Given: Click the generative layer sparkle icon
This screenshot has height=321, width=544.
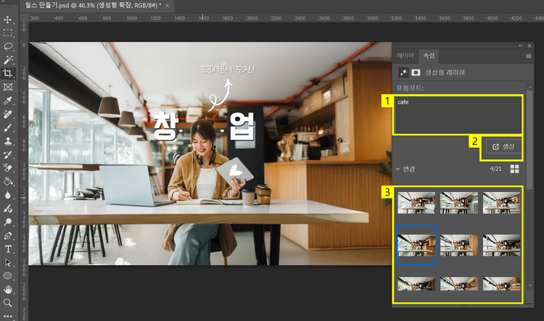Looking at the screenshot, I should click(x=403, y=72).
